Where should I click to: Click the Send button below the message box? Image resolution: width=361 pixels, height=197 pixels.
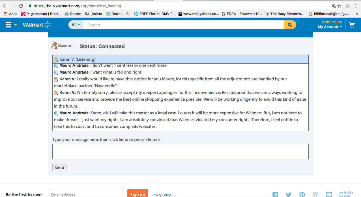(59, 167)
